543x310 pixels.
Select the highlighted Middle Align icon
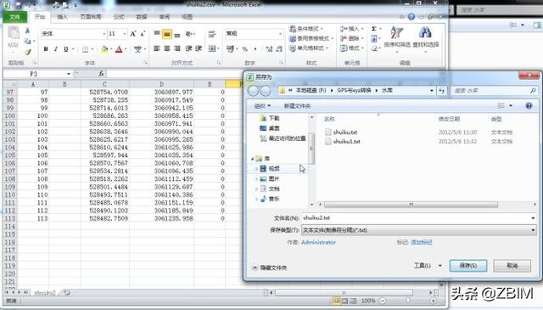click(x=167, y=34)
